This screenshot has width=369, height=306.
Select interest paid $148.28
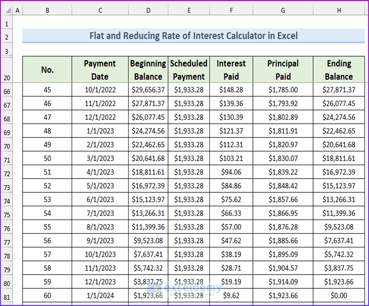coord(231,90)
